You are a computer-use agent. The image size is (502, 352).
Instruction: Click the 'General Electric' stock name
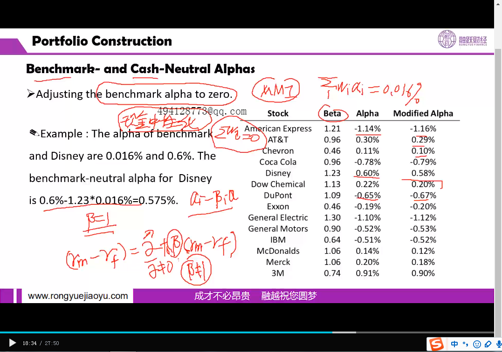278,218
